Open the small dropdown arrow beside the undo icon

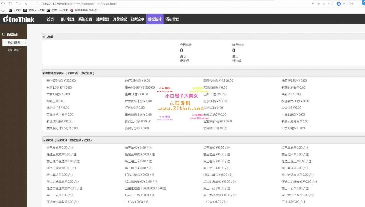21,4
